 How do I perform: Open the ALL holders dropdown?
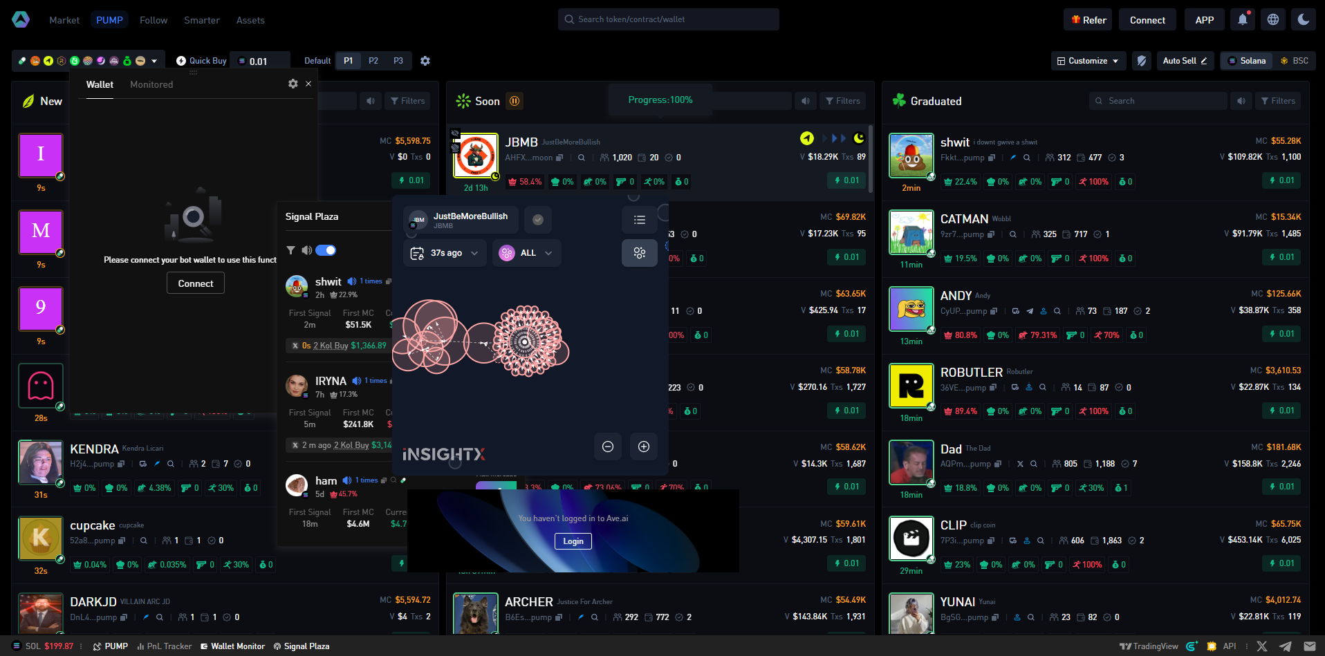click(527, 253)
